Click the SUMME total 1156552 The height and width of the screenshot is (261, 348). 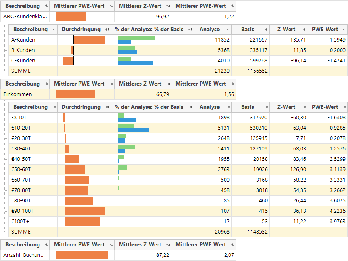pyautogui.click(x=258, y=71)
